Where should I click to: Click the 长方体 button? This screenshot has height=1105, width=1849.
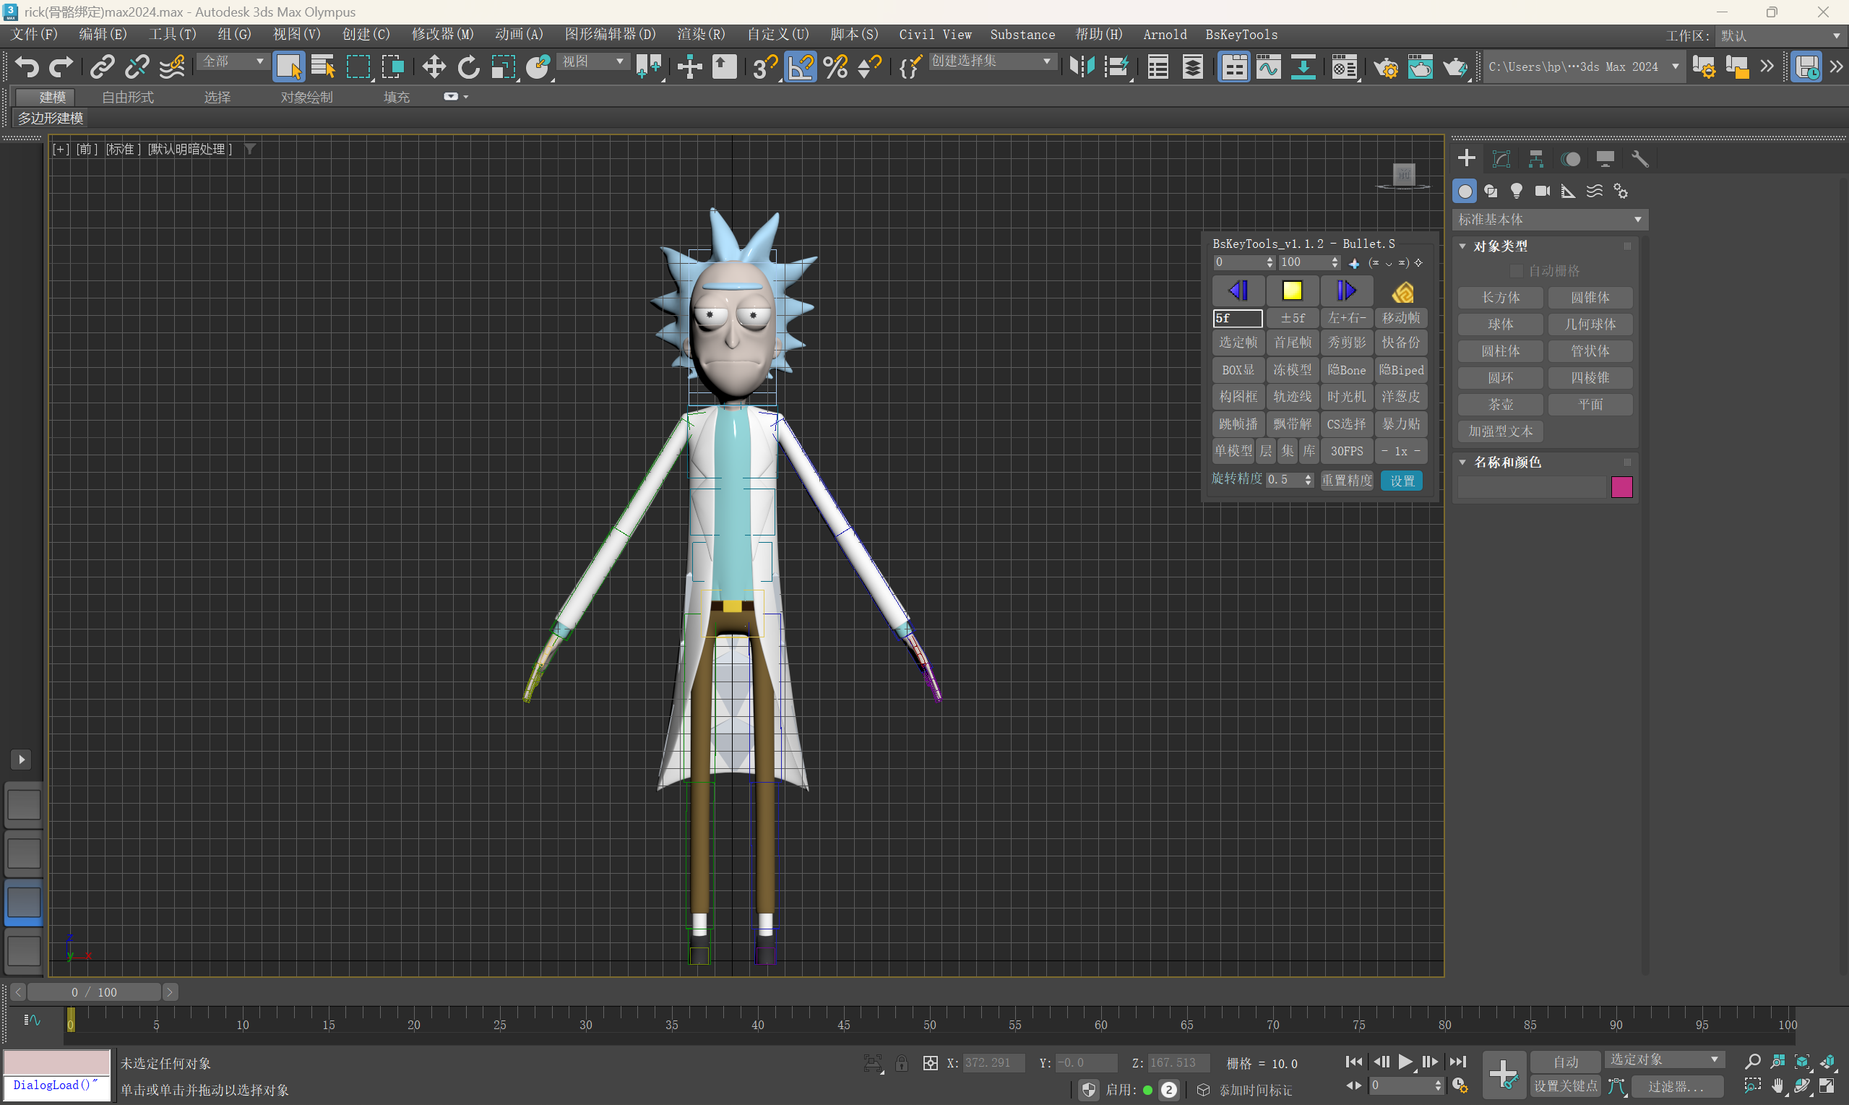[x=1500, y=297]
